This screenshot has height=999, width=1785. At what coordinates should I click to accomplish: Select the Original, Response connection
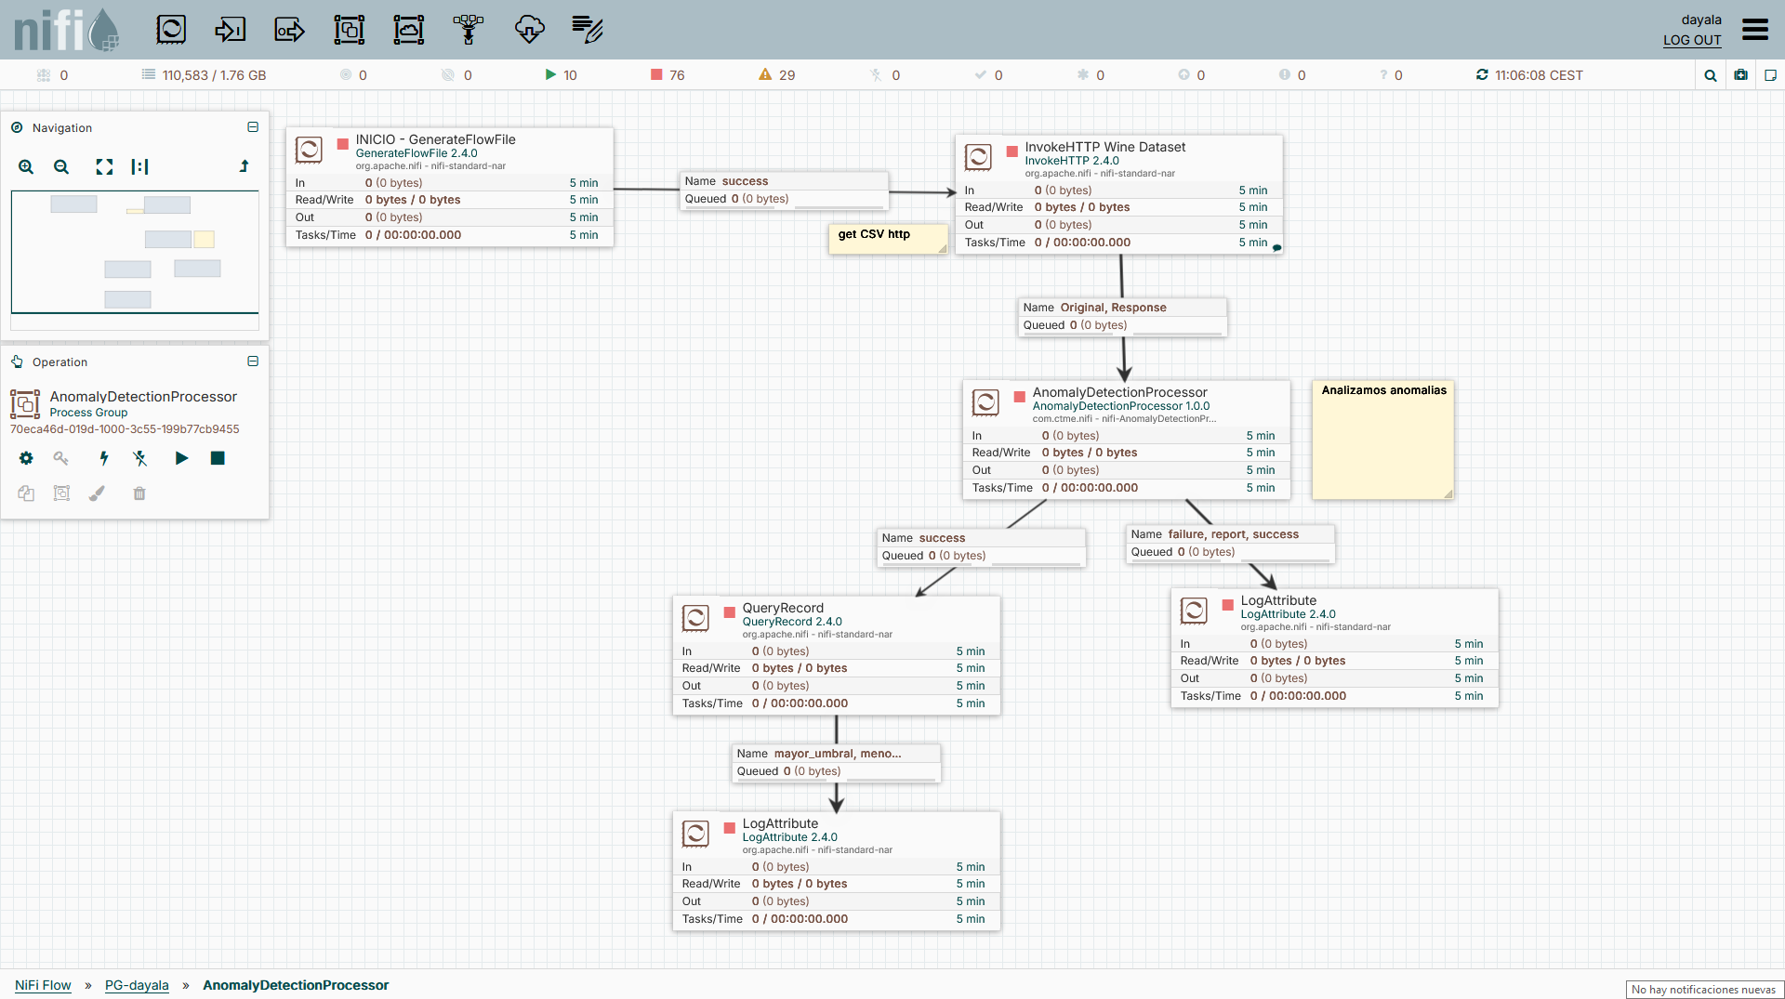(x=1123, y=317)
